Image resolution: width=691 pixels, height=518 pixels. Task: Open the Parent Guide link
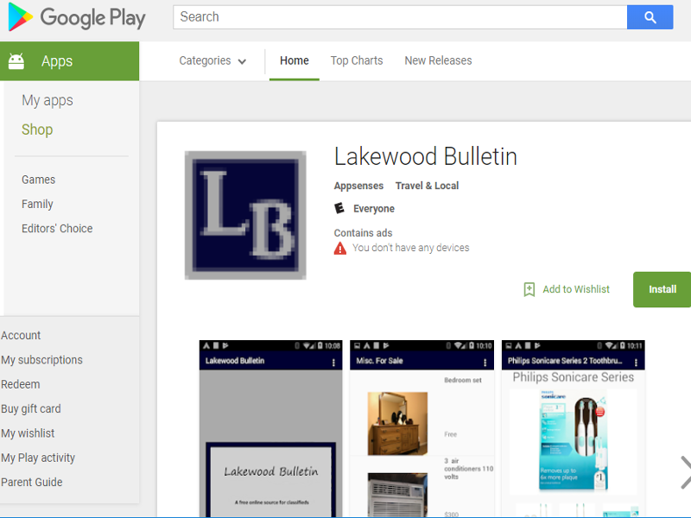[x=32, y=483]
